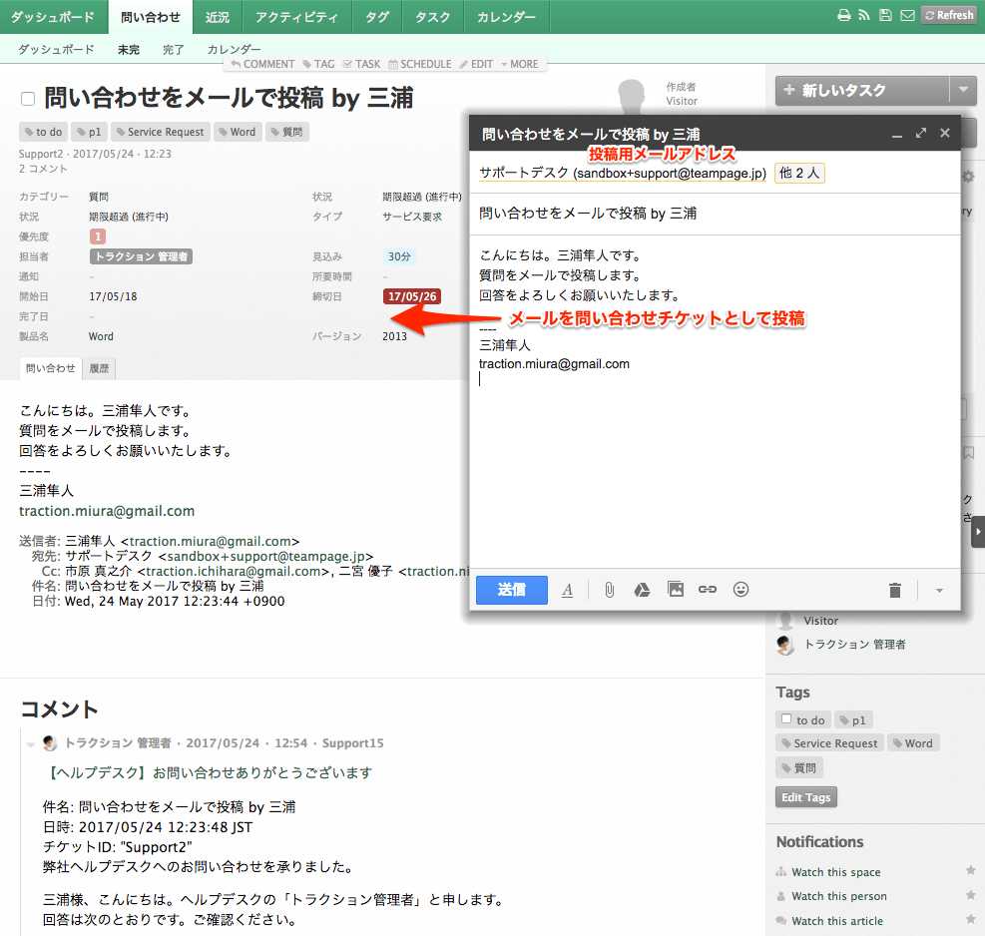Click the Edit Tags button
Image resolution: width=985 pixels, height=936 pixels.
[x=805, y=797]
